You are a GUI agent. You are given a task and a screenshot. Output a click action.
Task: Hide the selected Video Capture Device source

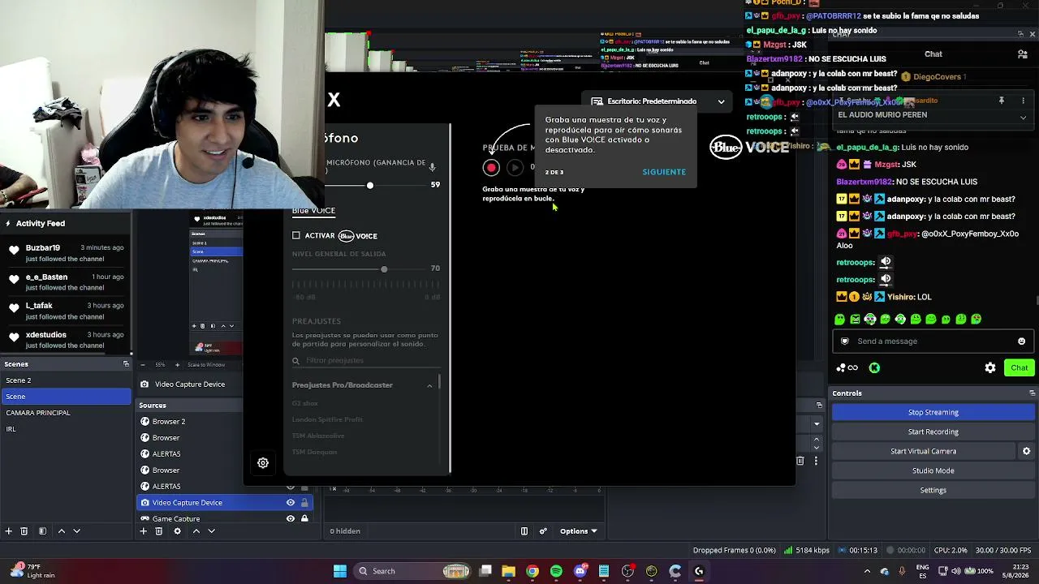click(x=290, y=503)
